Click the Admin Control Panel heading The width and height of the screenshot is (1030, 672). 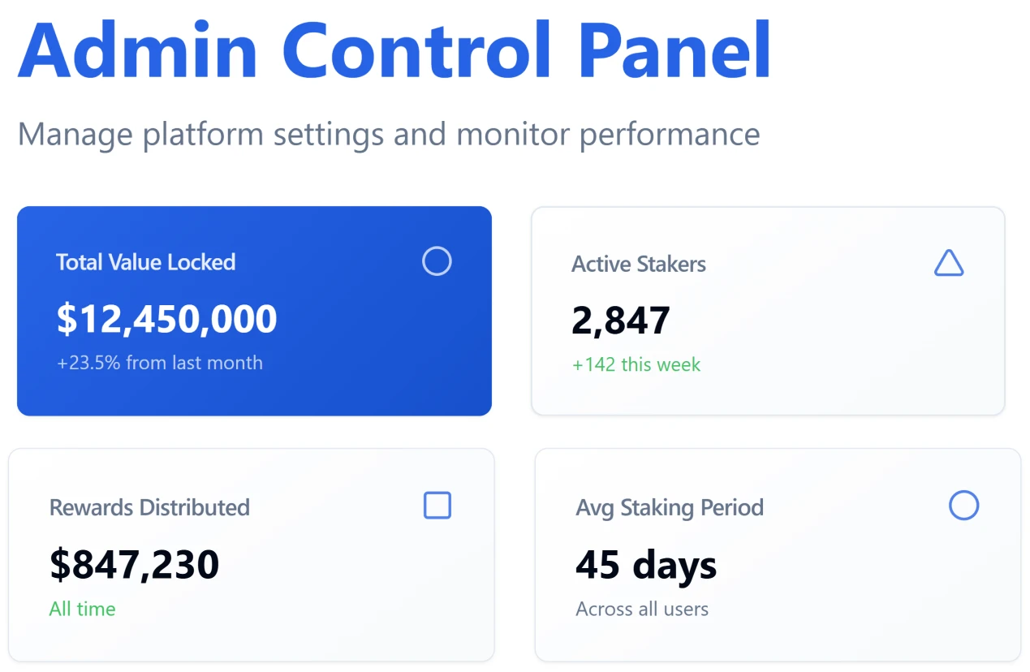394,49
